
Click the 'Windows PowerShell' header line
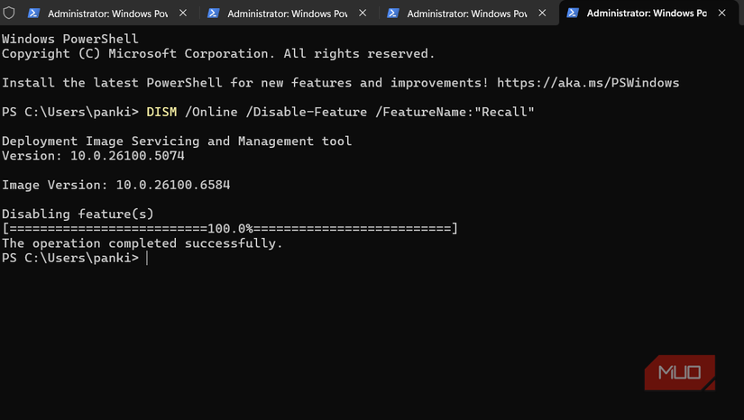pyautogui.click(x=70, y=39)
